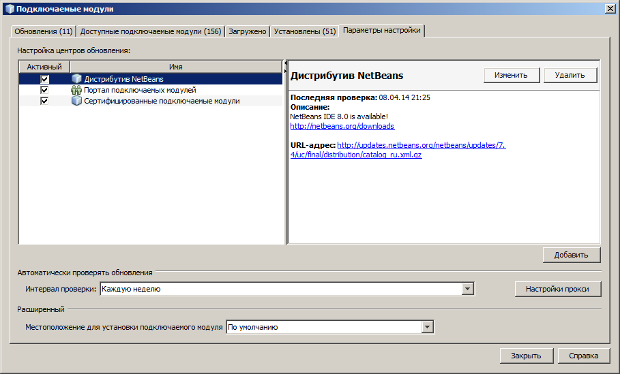The width and height of the screenshot is (620, 374).
Task: Click the NetBeans IDE 8.0 is available text
Action: (339, 116)
